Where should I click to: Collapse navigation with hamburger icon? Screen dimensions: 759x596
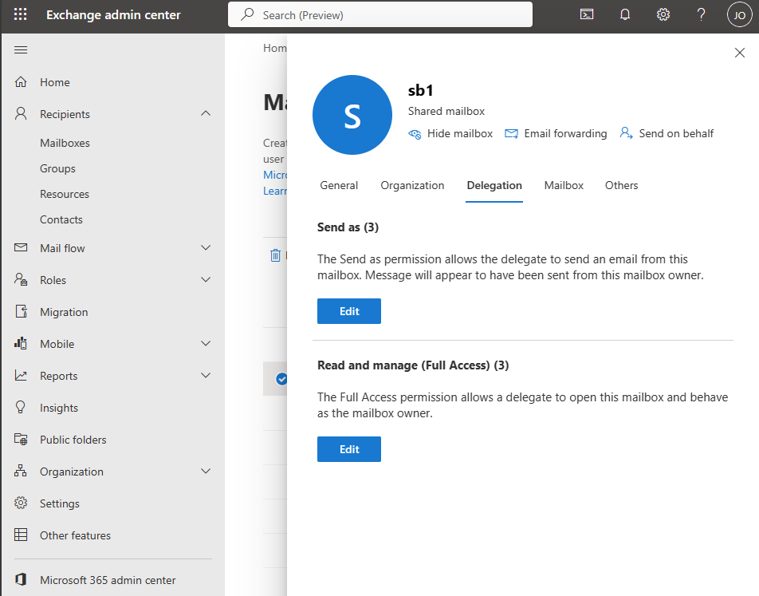coord(21,50)
